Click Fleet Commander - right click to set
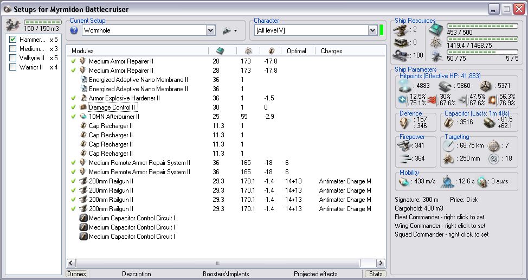The height and width of the screenshot is (280, 528). [440, 217]
